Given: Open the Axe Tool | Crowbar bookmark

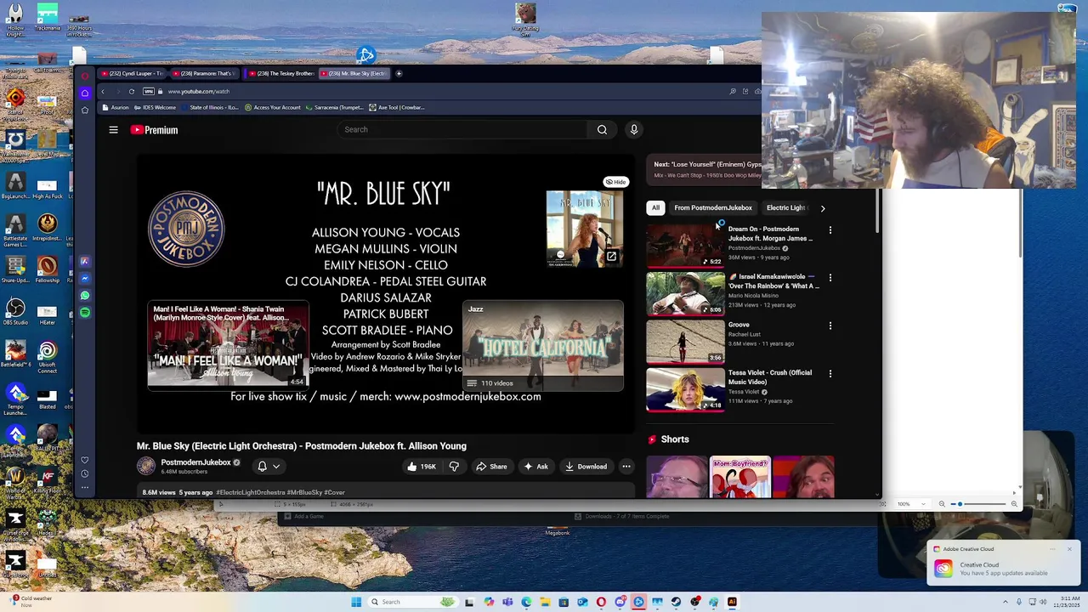Looking at the screenshot, I should (x=396, y=107).
